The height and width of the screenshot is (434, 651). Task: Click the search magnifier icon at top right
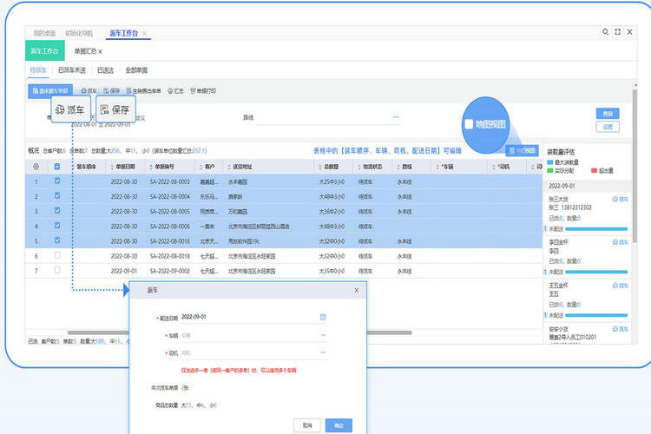coord(604,33)
